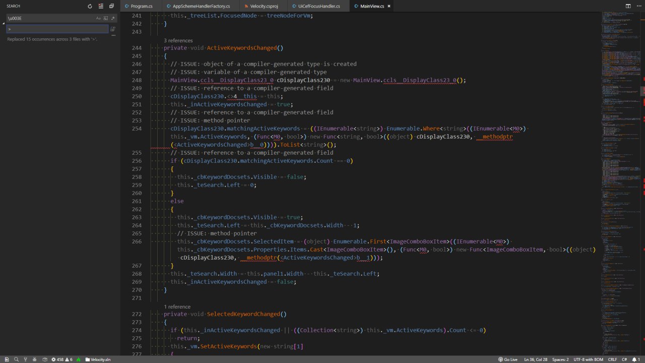Toggle Match Case in search box
The width and height of the screenshot is (645, 363).
click(98, 18)
